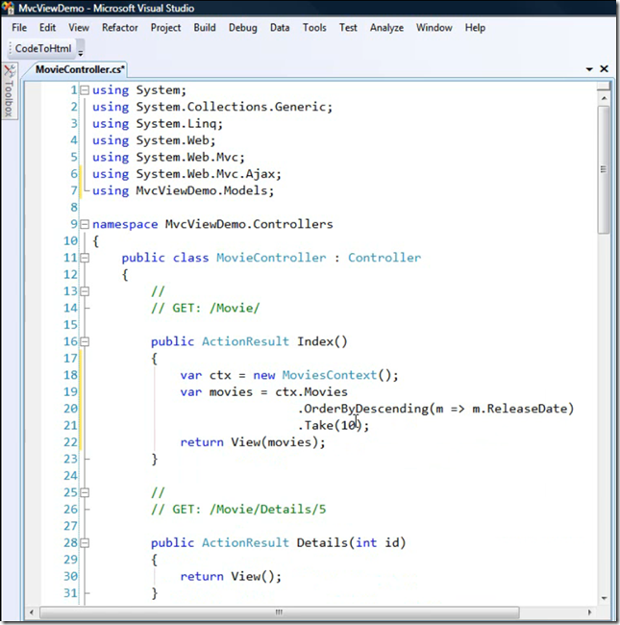Click 'OrderByDescending' in line 20
620x625 pixels.
click(x=366, y=409)
